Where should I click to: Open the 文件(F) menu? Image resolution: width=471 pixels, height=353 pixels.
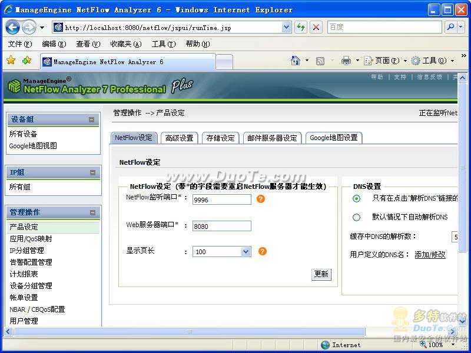click(x=20, y=44)
